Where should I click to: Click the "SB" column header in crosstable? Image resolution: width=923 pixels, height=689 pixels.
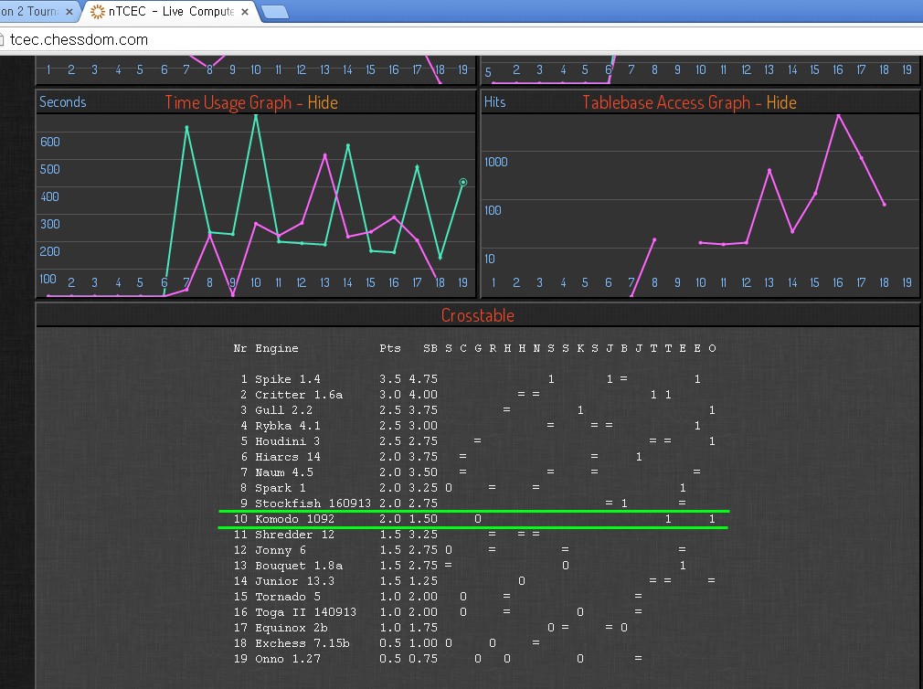tap(430, 348)
